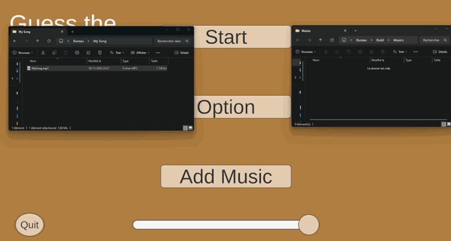Viewport: 451px width, 241px height.
Task: Click chevron after Build in Musics address bar
Action: click(x=388, y=40)
